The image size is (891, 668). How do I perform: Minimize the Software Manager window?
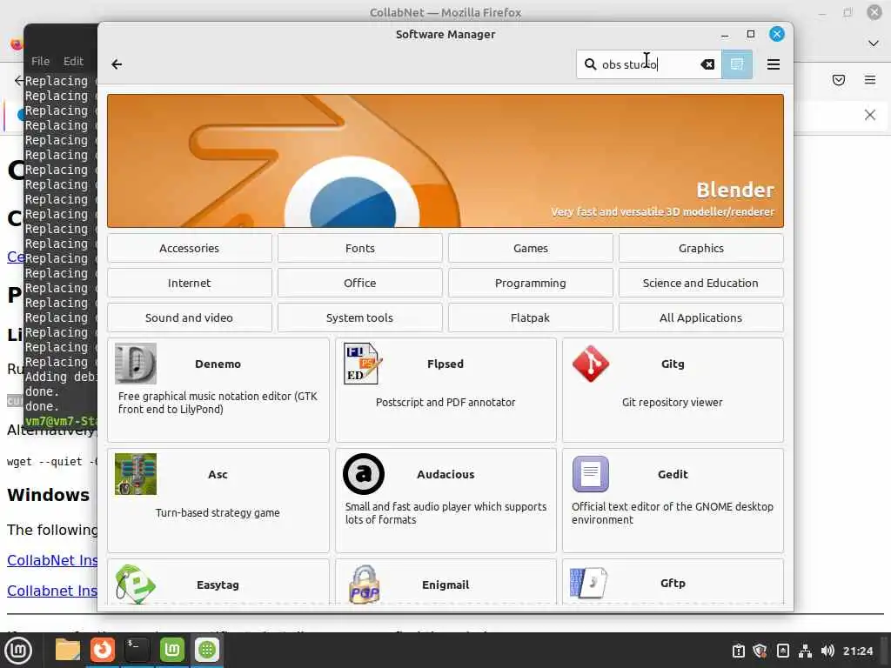(725, 35)
